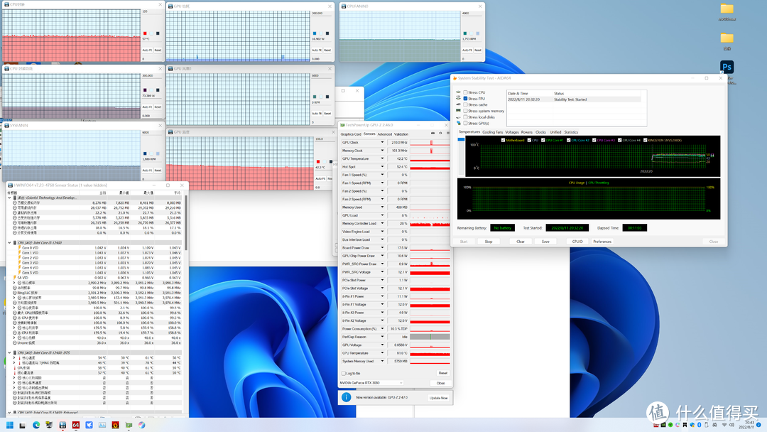
Task: Click the GPU-Z menu icon in title area
Action: click(448, 133)
